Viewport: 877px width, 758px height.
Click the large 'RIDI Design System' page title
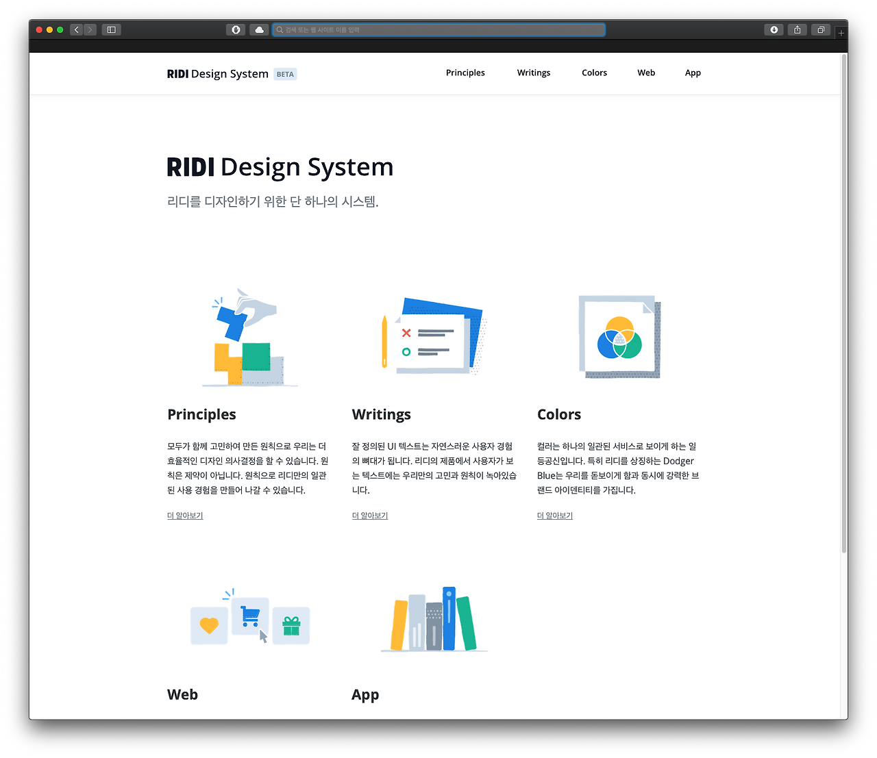[280, 167]
